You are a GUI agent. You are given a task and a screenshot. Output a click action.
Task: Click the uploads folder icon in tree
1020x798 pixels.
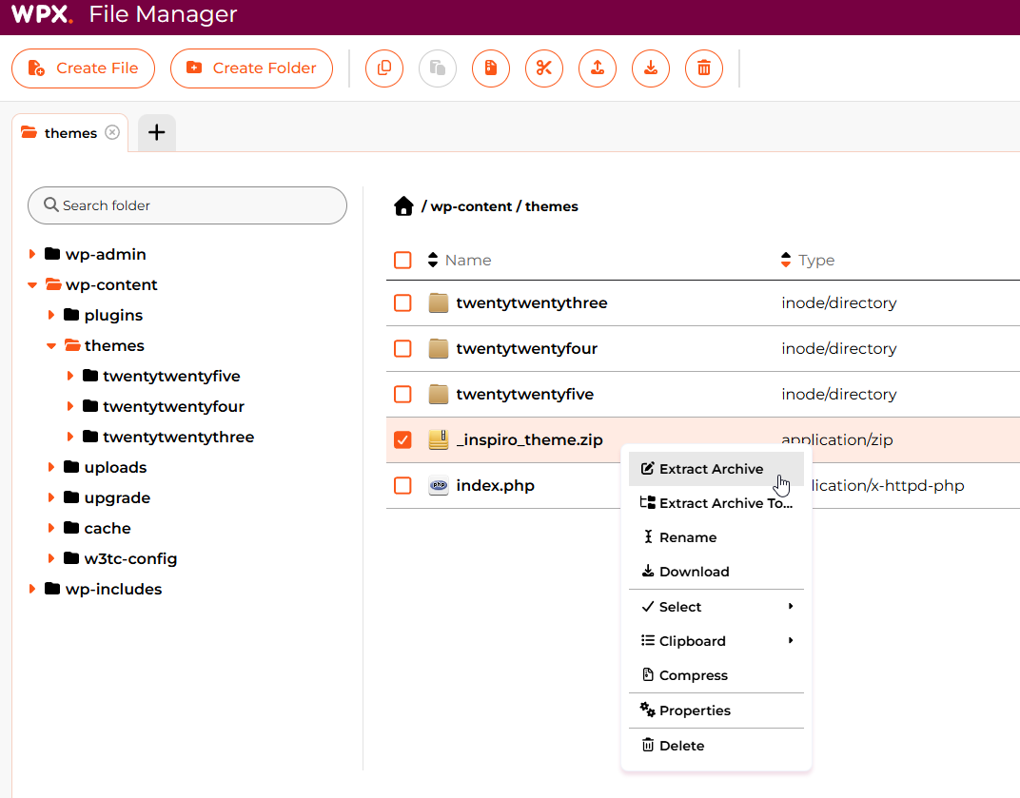(71, 467)
